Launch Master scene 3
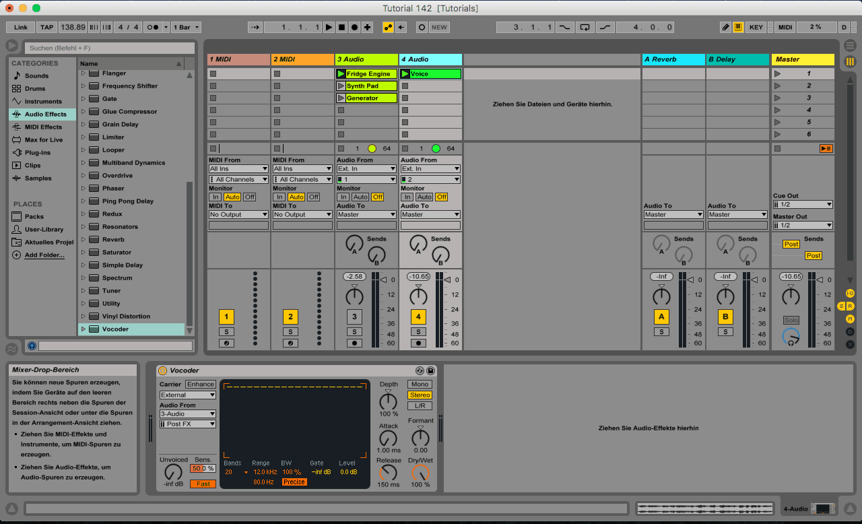The height and width of the screenshot is (524, 862). coord(778,98)
